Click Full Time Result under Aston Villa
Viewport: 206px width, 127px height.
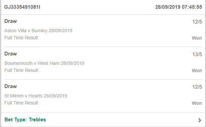pyautogui.click(x=21, y=38)
